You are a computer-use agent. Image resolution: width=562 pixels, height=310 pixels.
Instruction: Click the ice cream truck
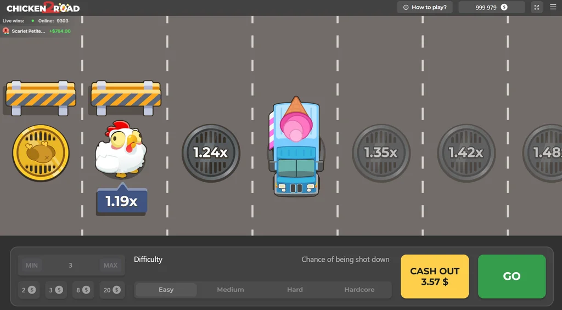point(296,146)
